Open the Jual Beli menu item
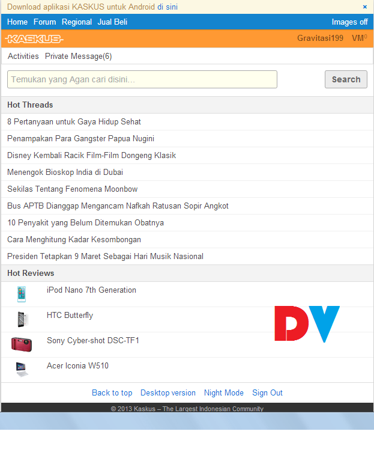 click(x=112, y=22)
